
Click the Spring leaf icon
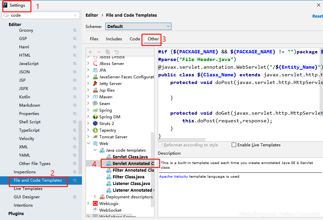click(x=95, y=110)
